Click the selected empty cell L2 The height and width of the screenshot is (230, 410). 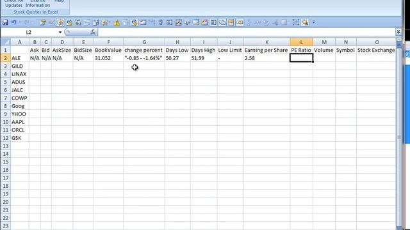(x=301, y=58)
